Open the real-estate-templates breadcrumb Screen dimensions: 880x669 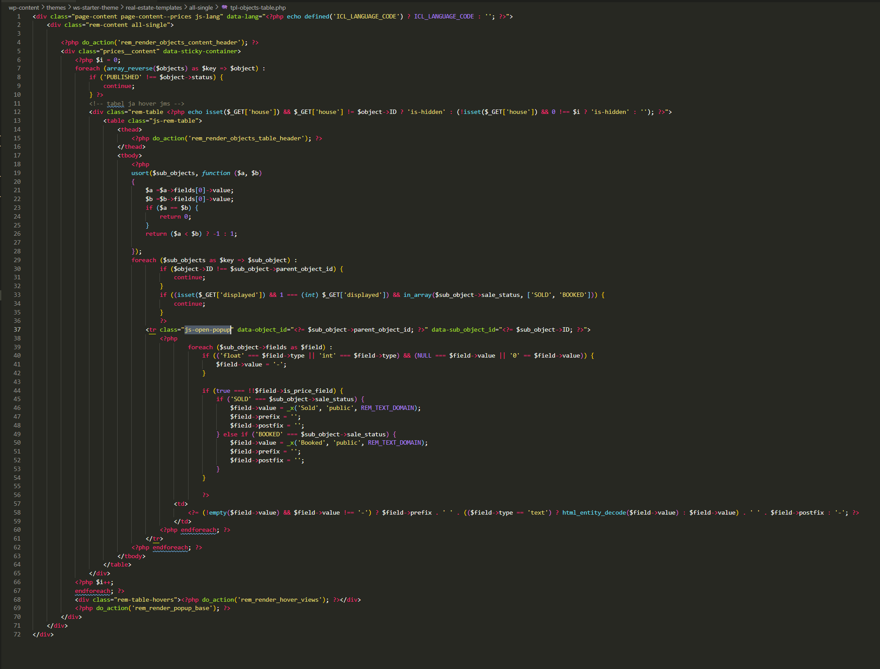[154, 7]
